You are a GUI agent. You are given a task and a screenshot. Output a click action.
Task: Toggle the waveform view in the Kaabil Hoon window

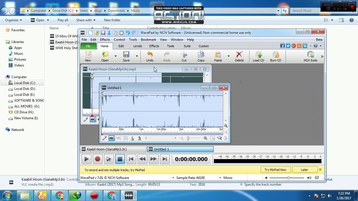pos(93,119)
